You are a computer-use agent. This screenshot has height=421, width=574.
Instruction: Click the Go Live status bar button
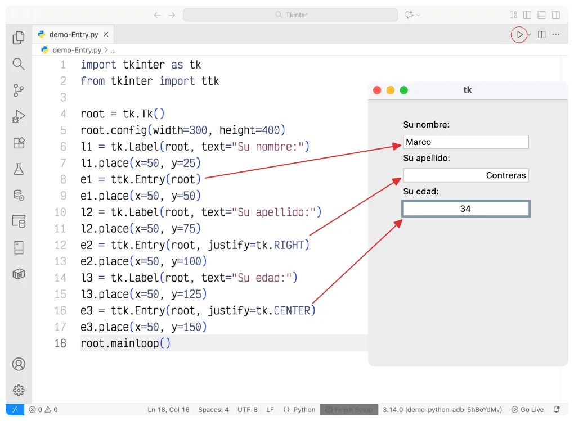click(x=527, y=410)
